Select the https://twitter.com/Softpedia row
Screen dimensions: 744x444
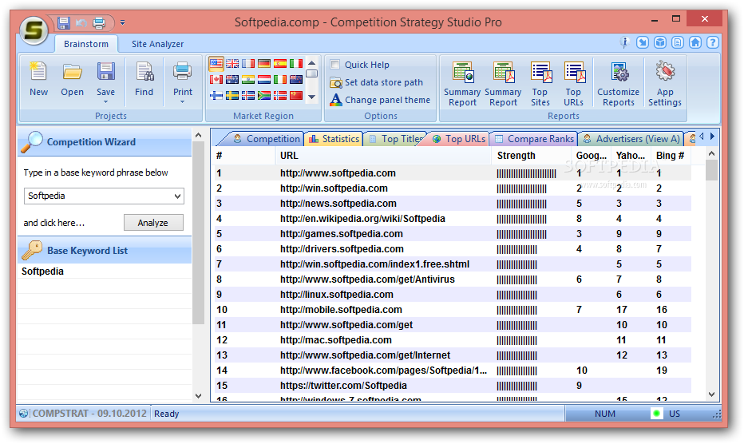pyautogui.click(x=452, y=386)
